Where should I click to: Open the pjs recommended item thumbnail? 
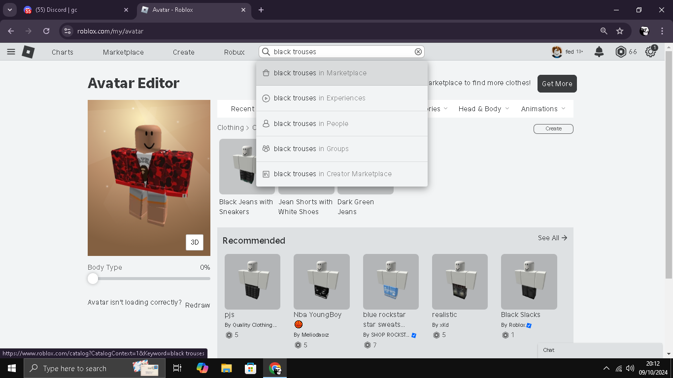[x=252, y=282]
